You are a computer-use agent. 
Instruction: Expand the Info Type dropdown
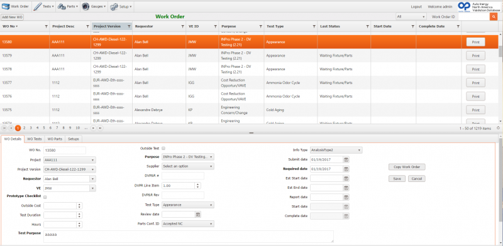(x=336, y=150)
